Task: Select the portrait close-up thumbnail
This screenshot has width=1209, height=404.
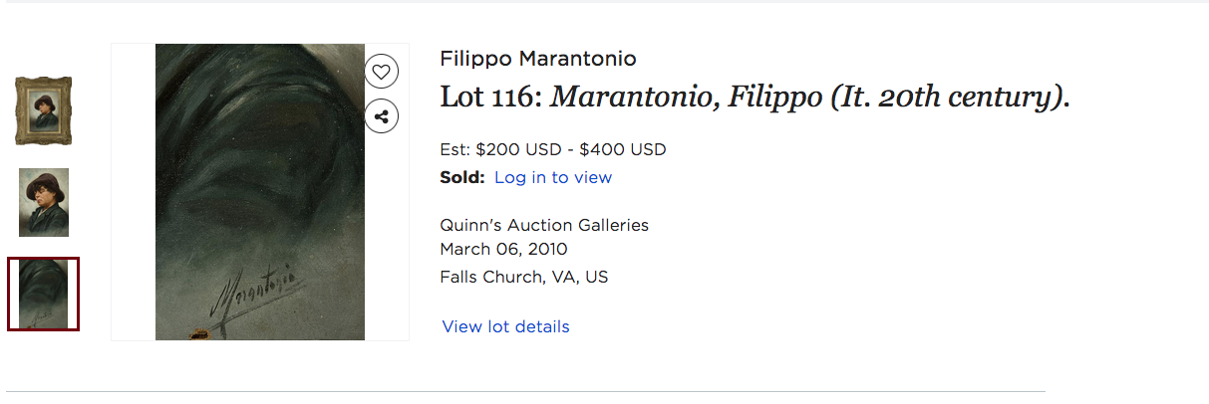Action: (44, 202)
